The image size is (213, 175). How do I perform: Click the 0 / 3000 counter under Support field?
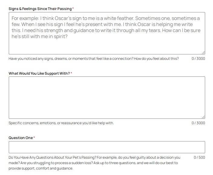coord(198,123)
